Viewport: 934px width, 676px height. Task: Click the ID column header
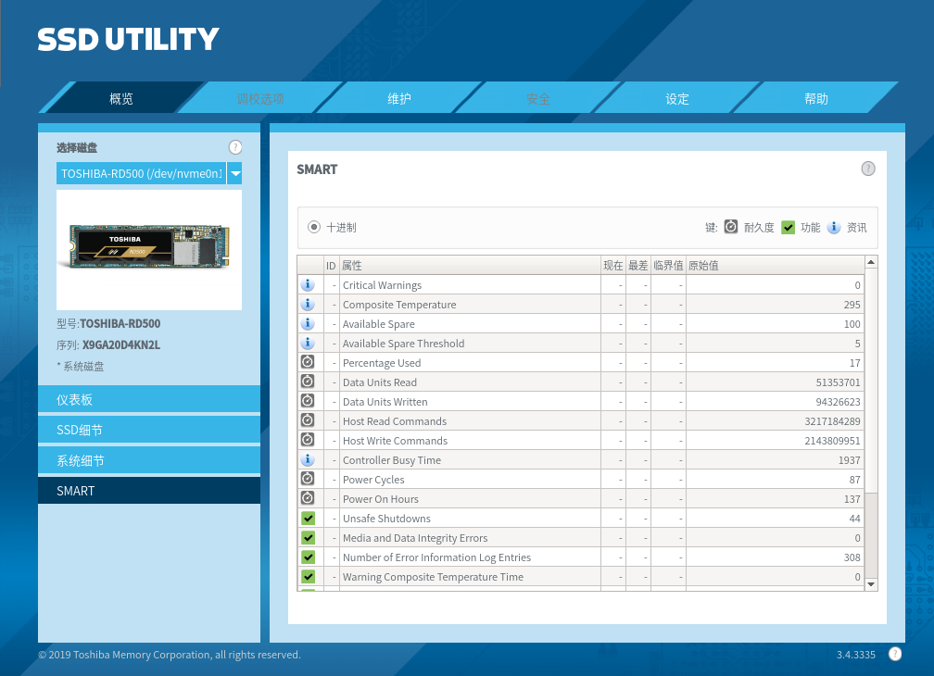(331, 266)
